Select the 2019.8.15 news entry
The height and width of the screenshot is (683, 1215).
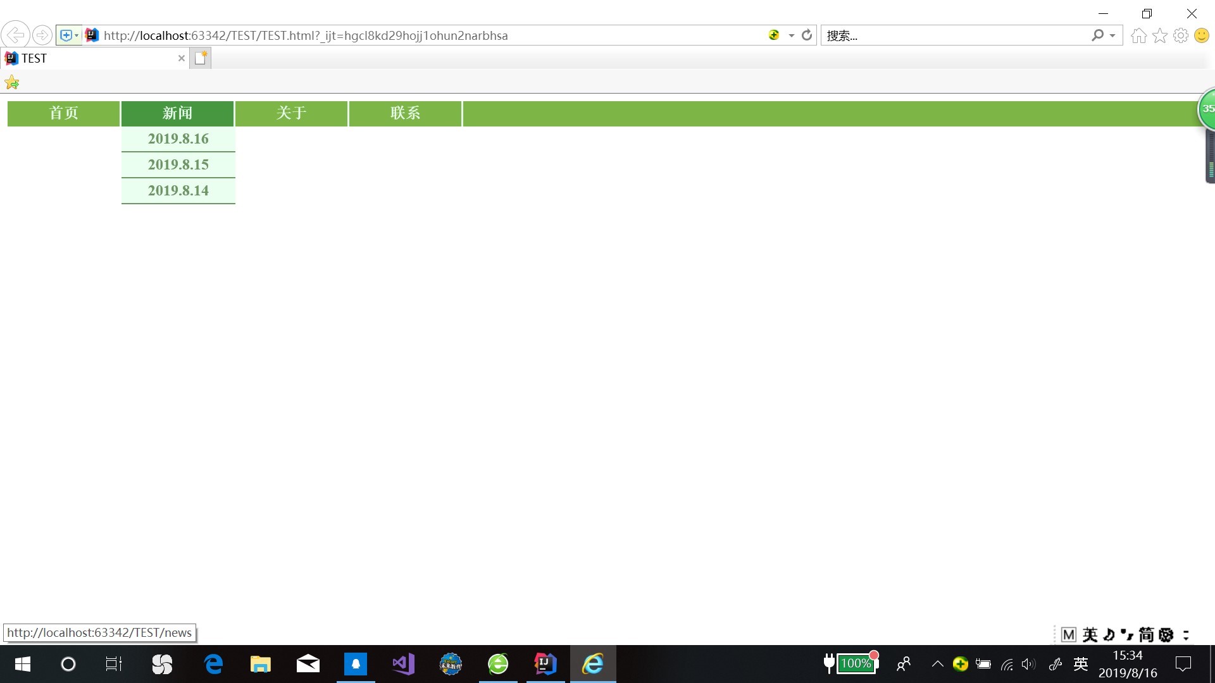click(x=177, y=164)
